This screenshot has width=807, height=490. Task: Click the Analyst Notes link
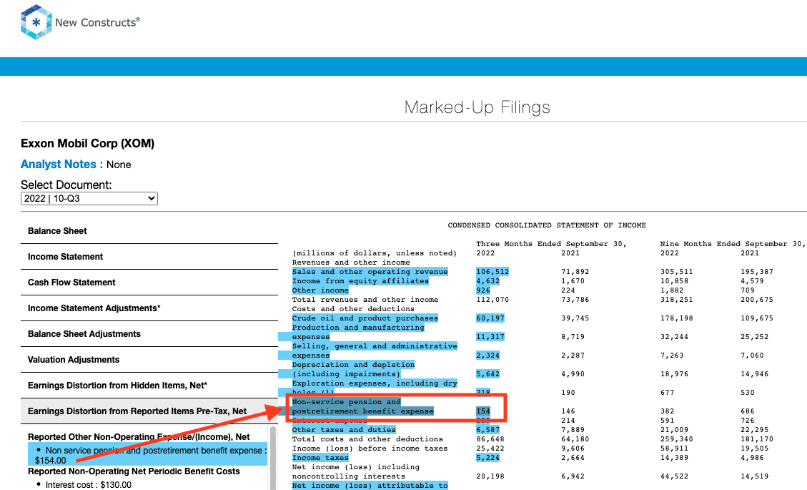(x=58, y=165)
